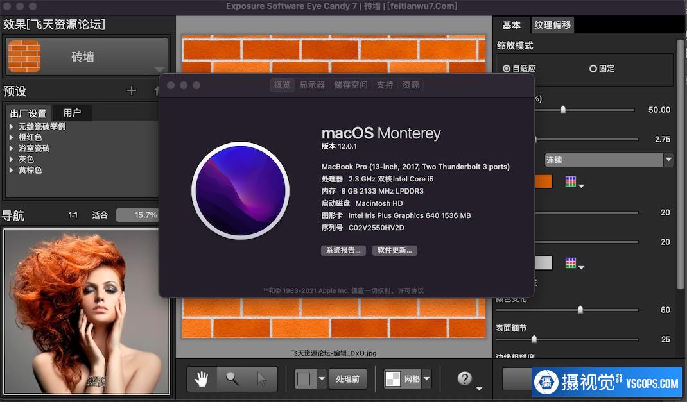The height and width of the screenshot is (402, 687).
Task: Click the 颜色变化 slider at 60
Action: click(580, 310)
